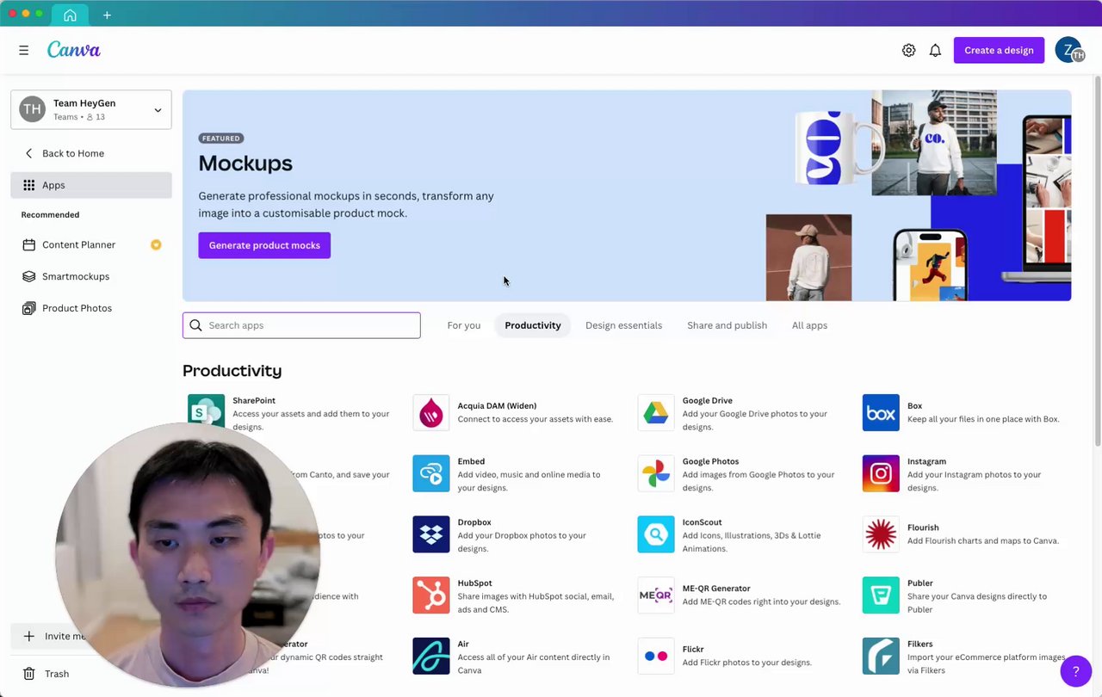Open the notifications bell

(935, 51)
